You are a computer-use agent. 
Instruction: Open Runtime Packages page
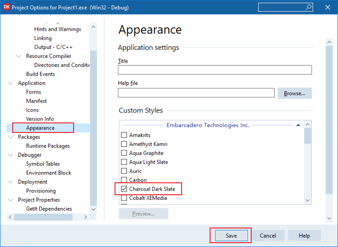click(x=48, y=146)
